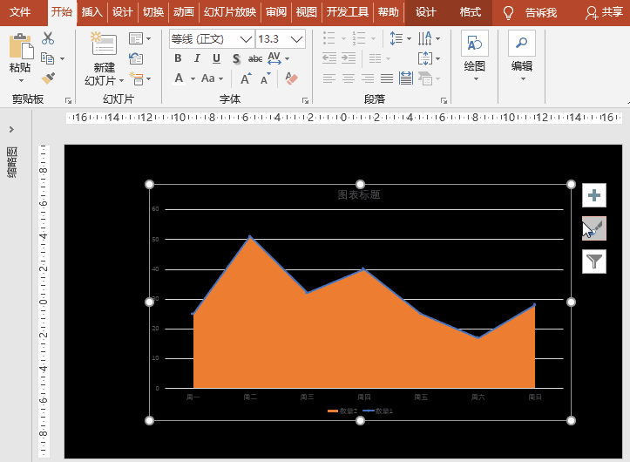Switch to Insert (插入) tab
This screenshot has width=630, height=462.
pos(92,12)
